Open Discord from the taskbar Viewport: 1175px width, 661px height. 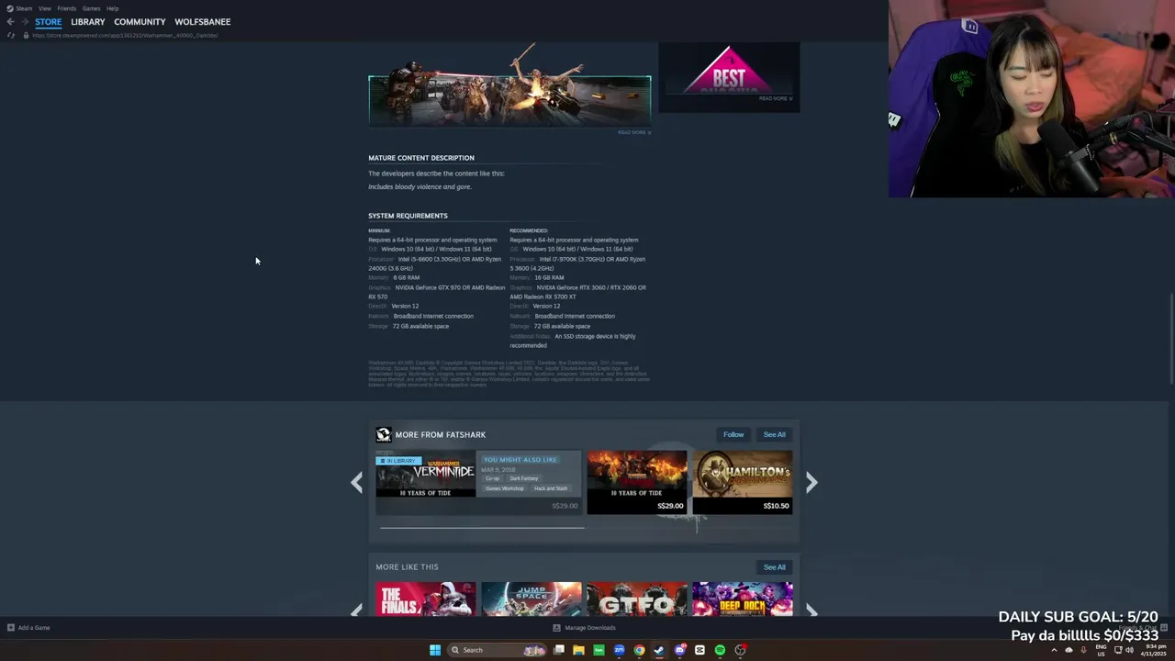[x=679, y=650]
